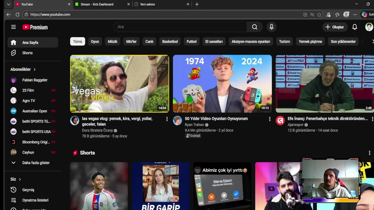Play the Efe İnanç press conference thumbnail
Screen dimensions: 374x210
click(x=325, y=84)
